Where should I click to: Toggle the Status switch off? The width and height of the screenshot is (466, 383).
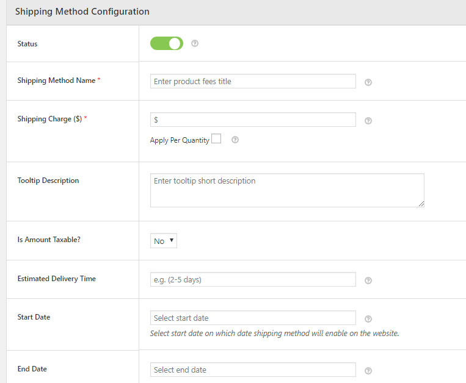(x=166, y=43)
